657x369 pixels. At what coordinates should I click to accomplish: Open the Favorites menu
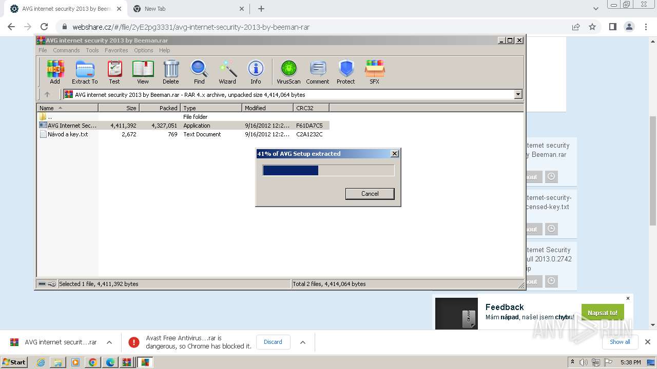click(x=117, y=50)
